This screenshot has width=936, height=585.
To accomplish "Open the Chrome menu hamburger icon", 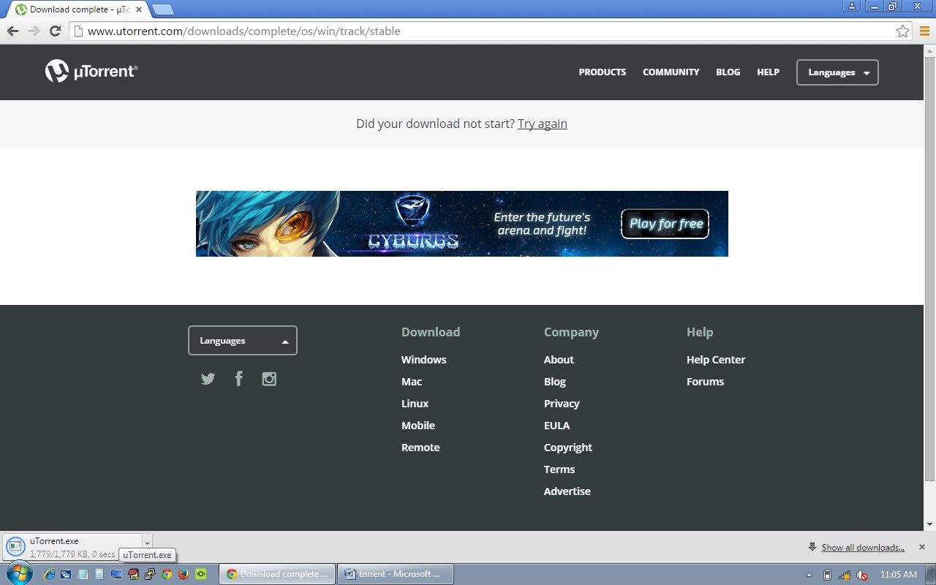I will [925, 31].
